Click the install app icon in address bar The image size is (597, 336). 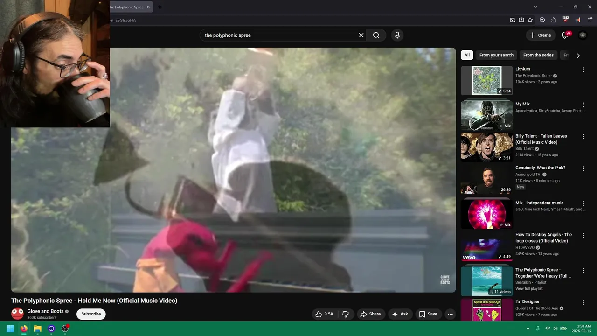tap(521, 20)
